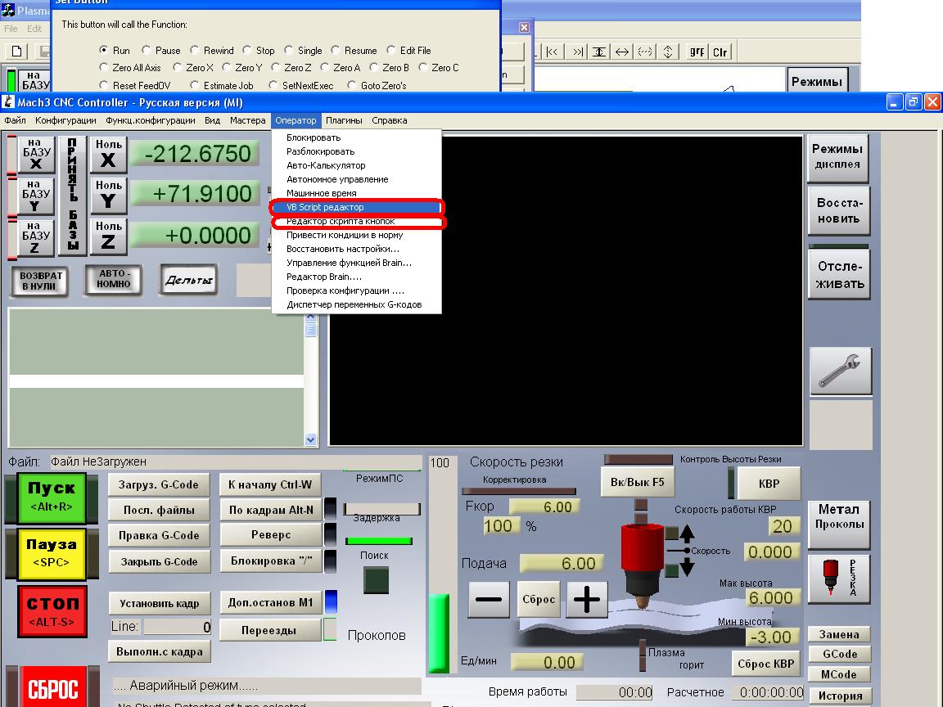Click the yellow 'Пауза' button
The height and width of the screenshot is (707, 943).
click(x=52, y=553)
